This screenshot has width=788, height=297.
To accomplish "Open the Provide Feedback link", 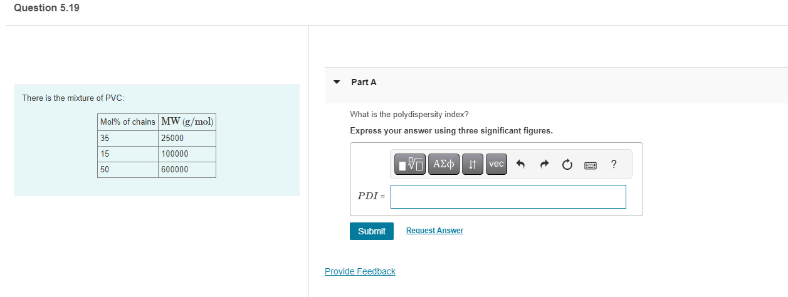I will [x=360, y=271].
